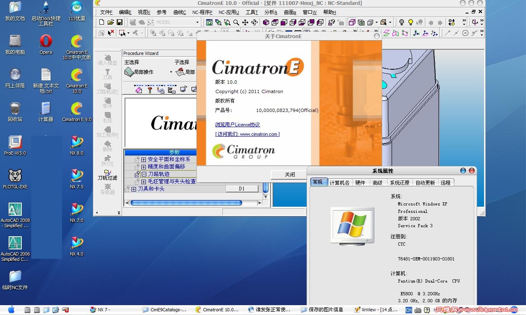Open the NX 8.0 desktop shortcut
This screenshot has height=315, width=526.
click(76, 145)
